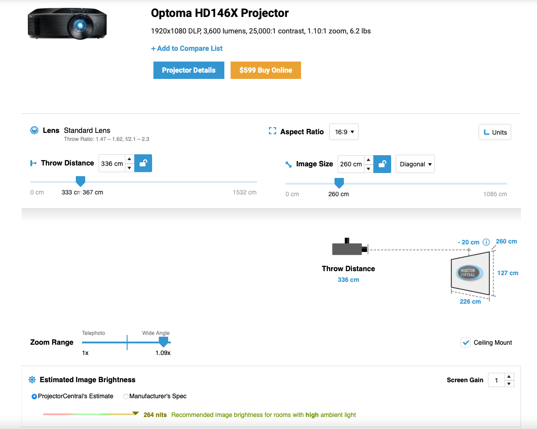Image resolution: width=537 pixels, height=429 pixels.
Task: Click the Image Size lock icon
Action: coord(382,164)
